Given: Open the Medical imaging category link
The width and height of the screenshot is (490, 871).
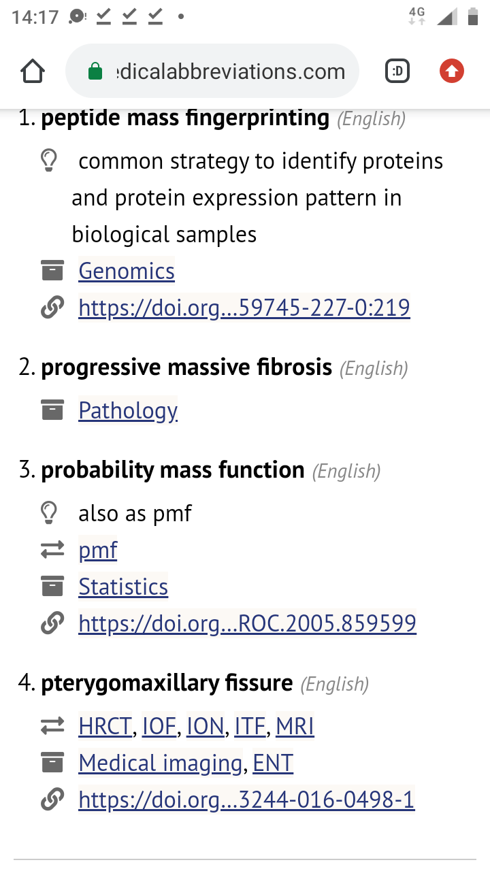Looking at the screenshot, I should pos(160,763).
